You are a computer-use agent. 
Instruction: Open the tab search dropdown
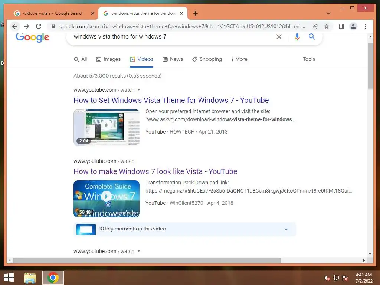[x=328, y=13]
